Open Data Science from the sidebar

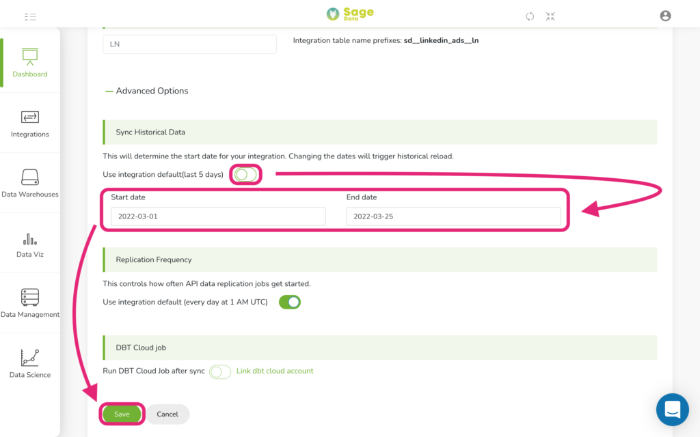pos(30,363)
